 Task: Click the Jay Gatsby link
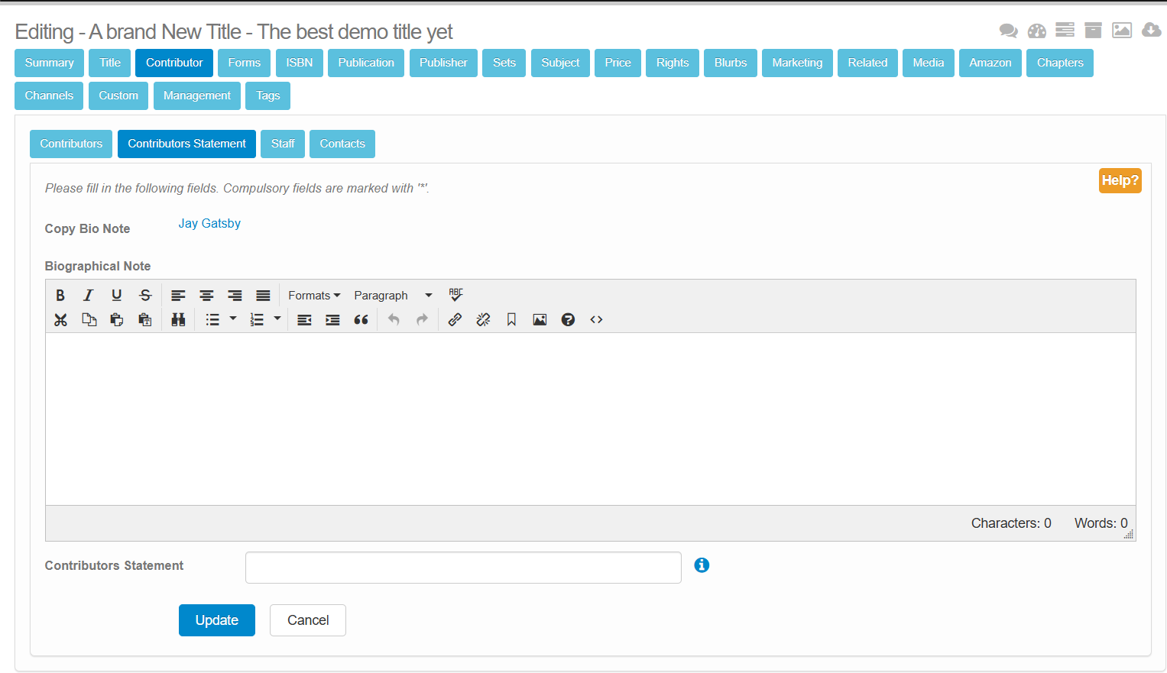(x=209, y=223)
